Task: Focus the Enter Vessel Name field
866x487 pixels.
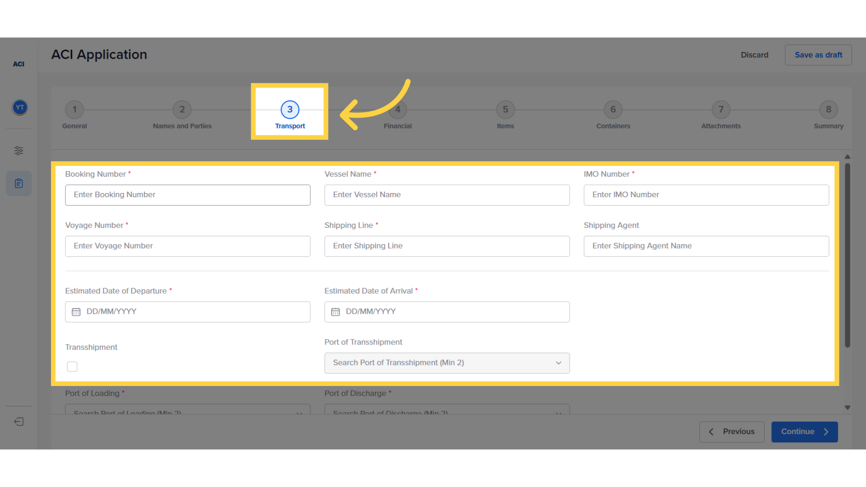Action: [447, 195]
